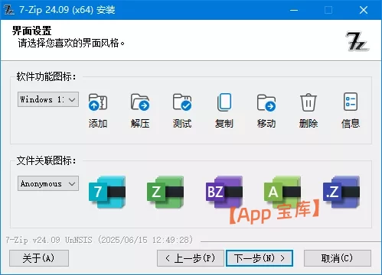Image resolution: width=382 pixels, height=275 pixels.
Task: Click the 界面设置 heading text
Action: (31, 31)
